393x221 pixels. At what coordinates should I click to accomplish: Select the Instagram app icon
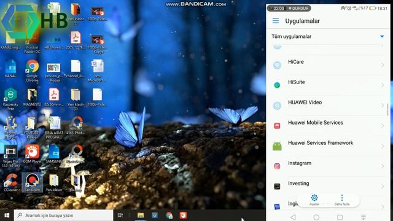click(277, 166)
